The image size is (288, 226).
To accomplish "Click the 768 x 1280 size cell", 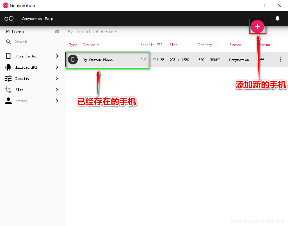I will 179,60.
